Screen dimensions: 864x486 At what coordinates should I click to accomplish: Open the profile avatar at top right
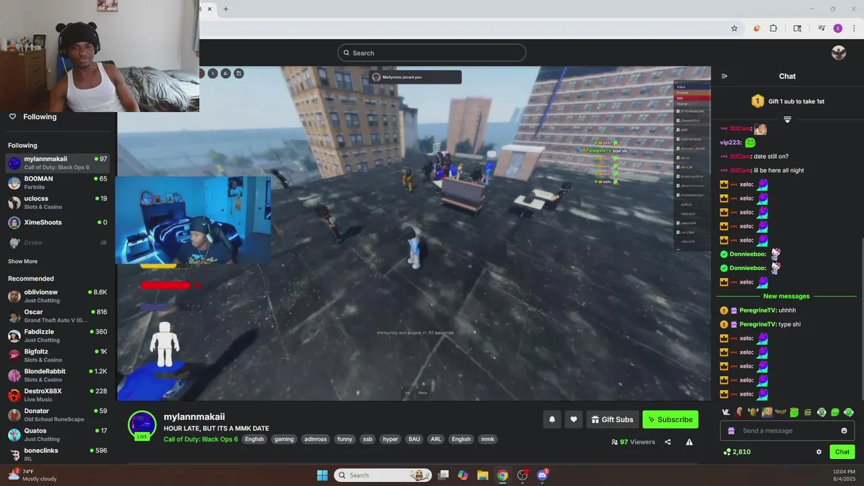[x=839, y=53]
